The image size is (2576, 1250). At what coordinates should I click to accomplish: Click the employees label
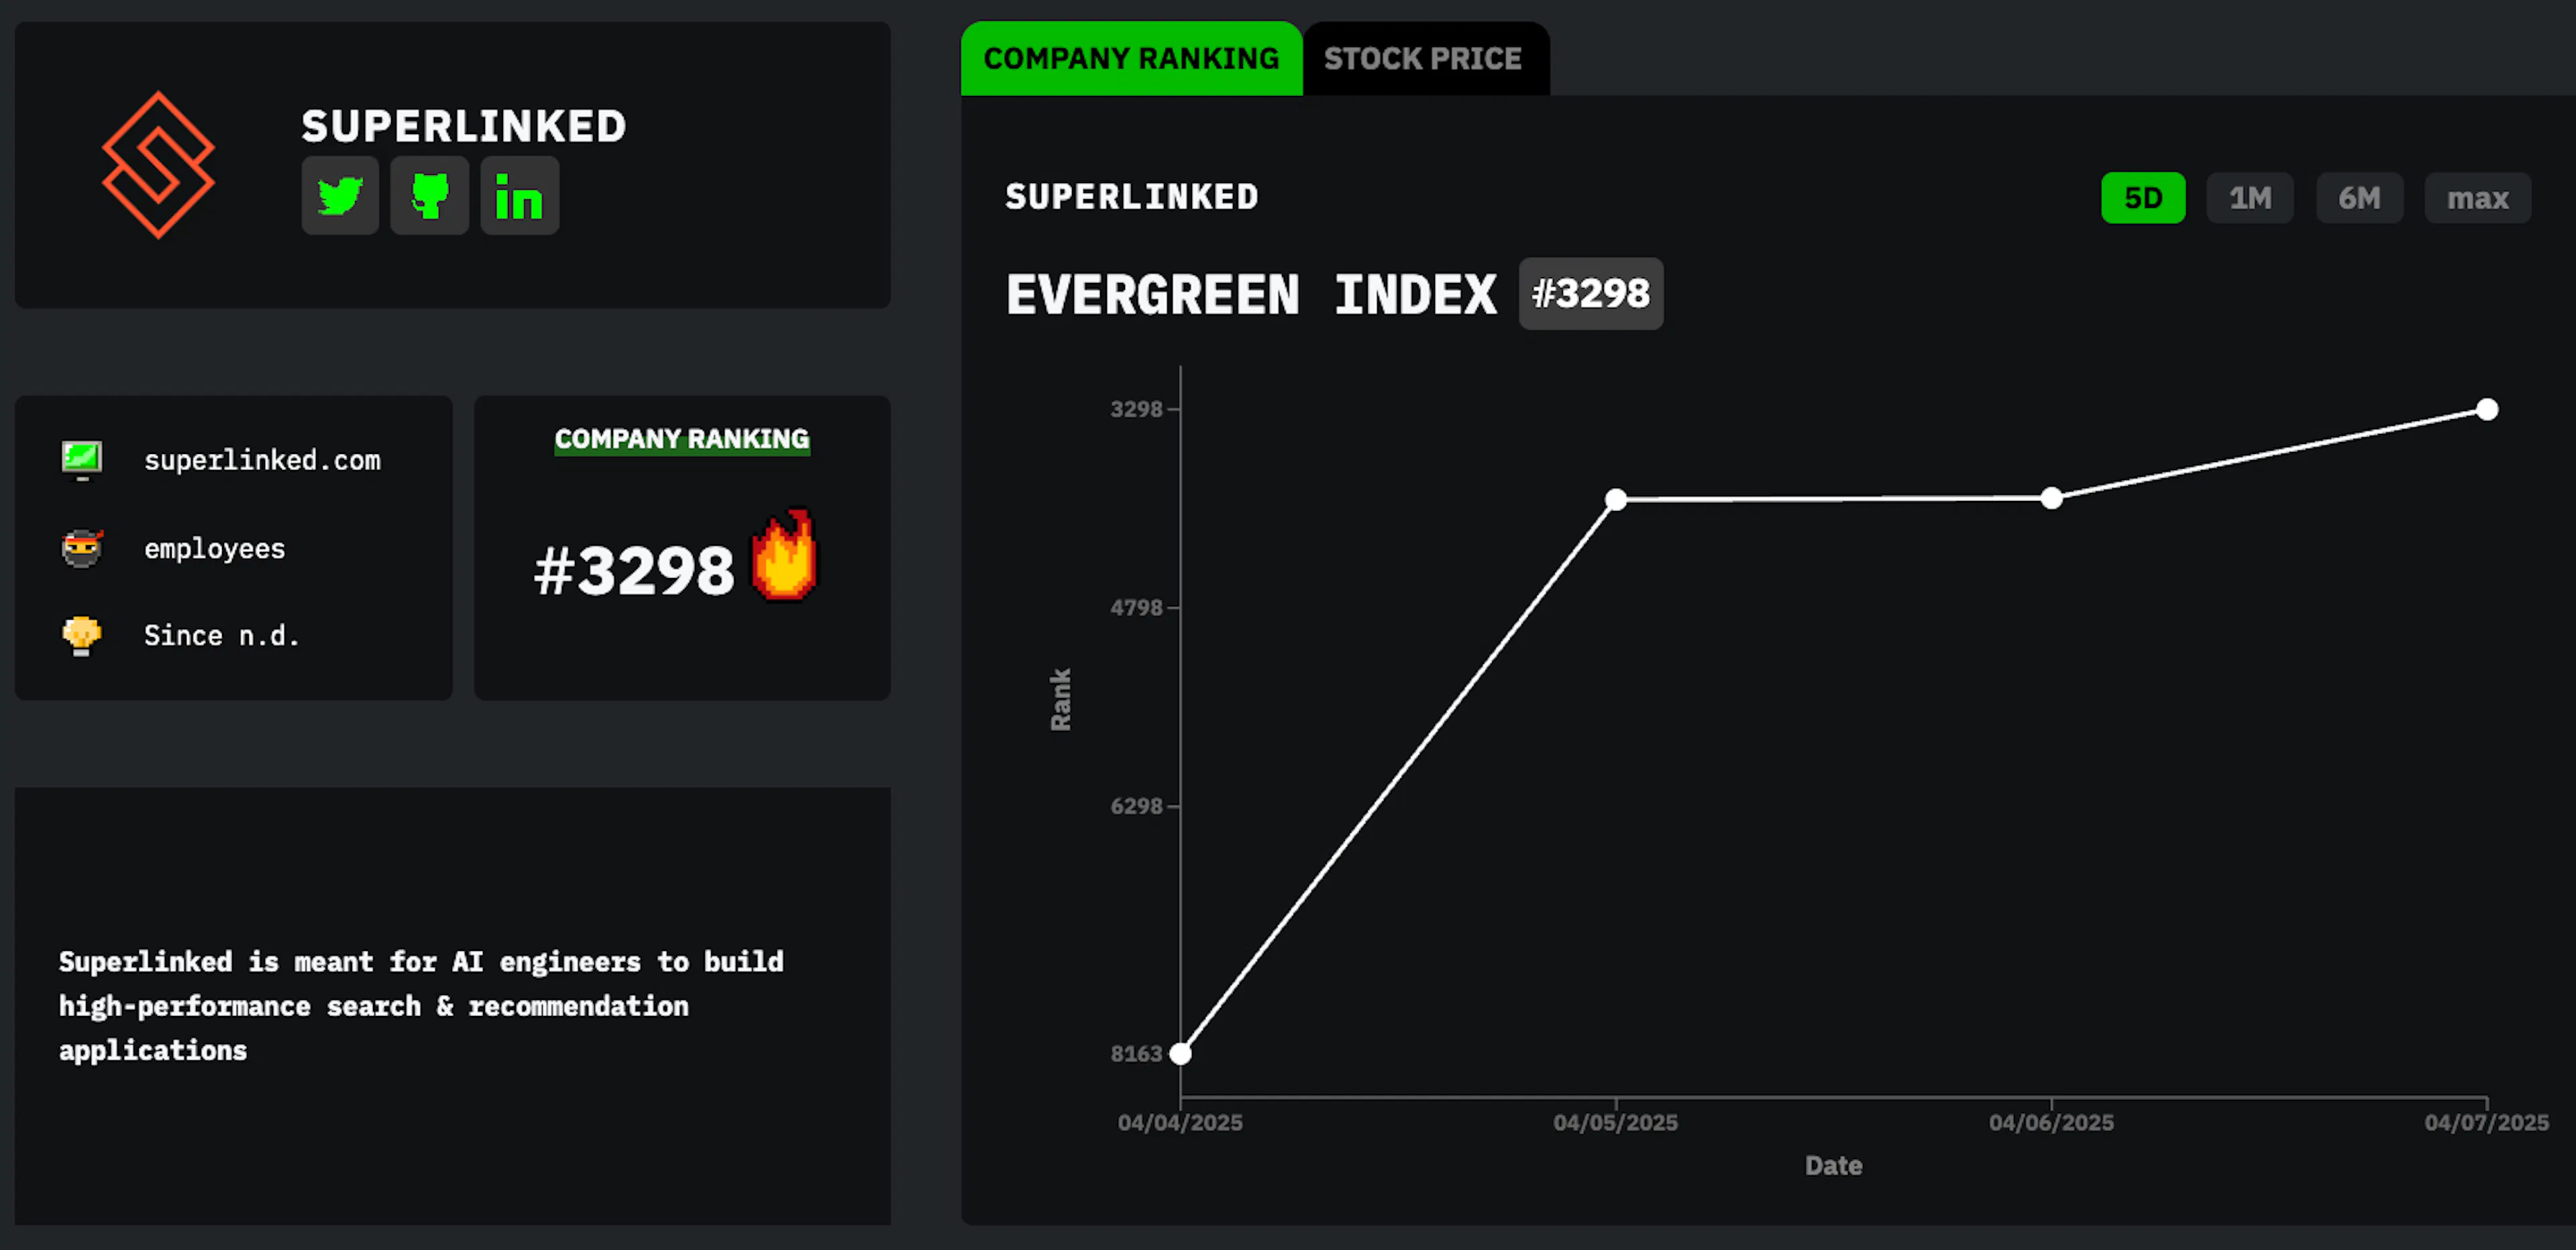point(215,549)
